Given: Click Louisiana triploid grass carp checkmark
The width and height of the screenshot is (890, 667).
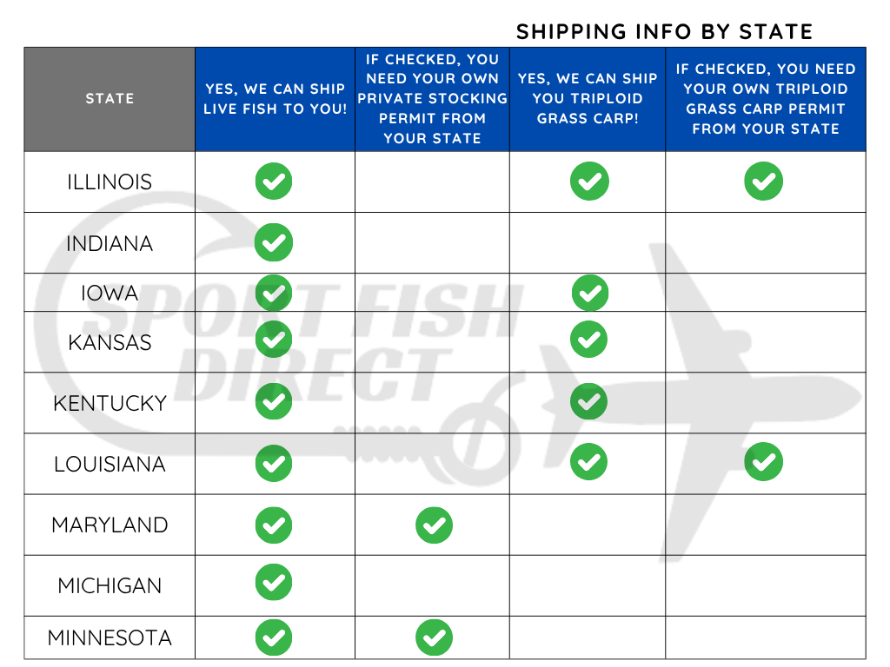Looking at the screenshot, I should tap(588, 461).
